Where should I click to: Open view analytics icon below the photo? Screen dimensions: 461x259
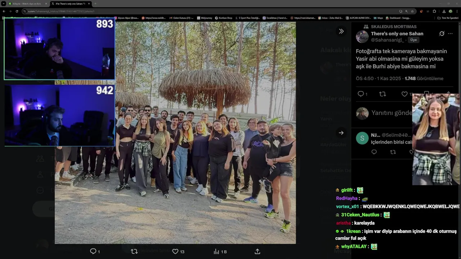pos(216,251)
